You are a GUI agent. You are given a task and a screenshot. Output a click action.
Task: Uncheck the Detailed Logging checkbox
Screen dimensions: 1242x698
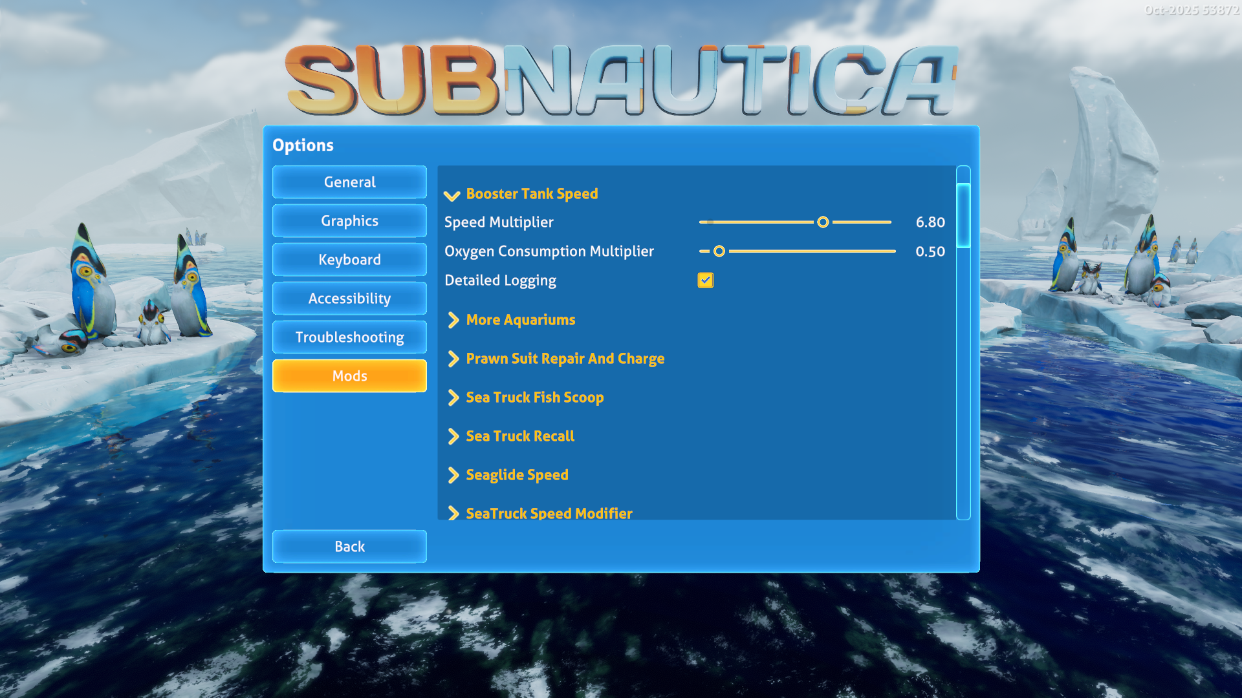(705, 280)
